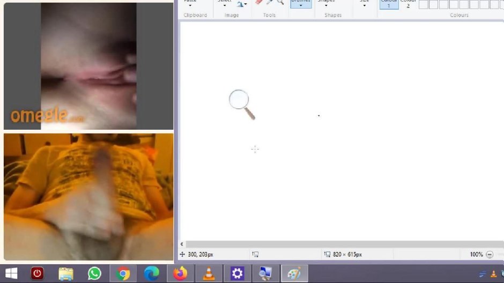The height and width of the screenshot is (283, 504).
Task: Open WhatsApp from the taskbar
Action: coord(94,273)
